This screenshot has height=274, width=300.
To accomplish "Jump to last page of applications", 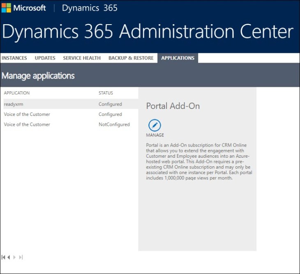I will point(21,257).
